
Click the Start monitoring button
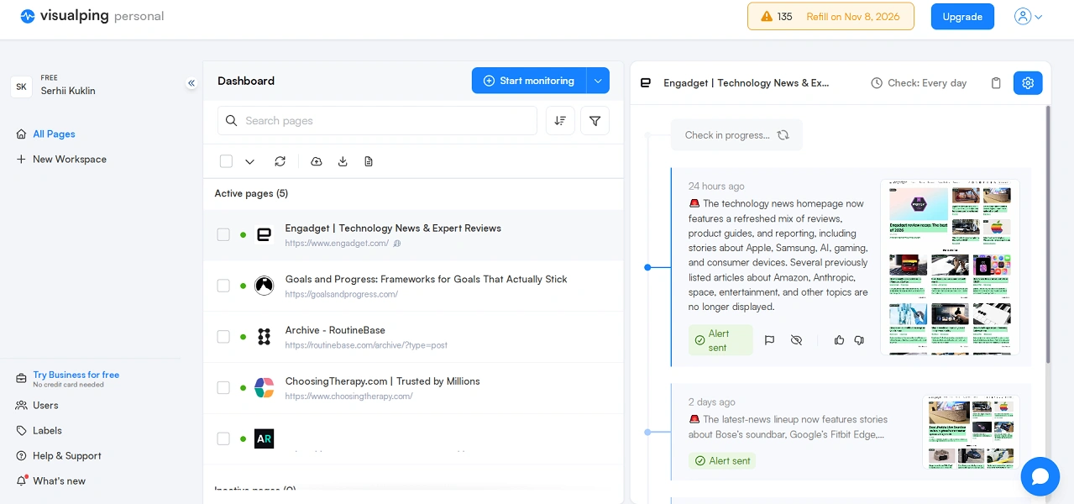tap(529, 81)
